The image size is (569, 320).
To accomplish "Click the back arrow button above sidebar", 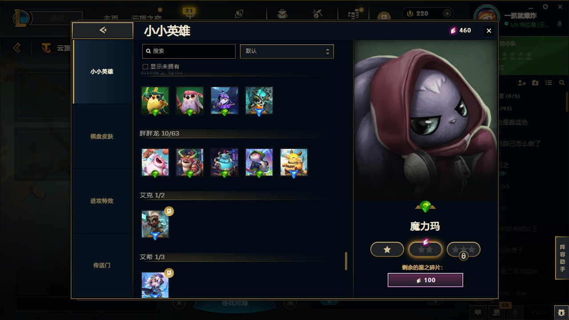I will [103, 30].
